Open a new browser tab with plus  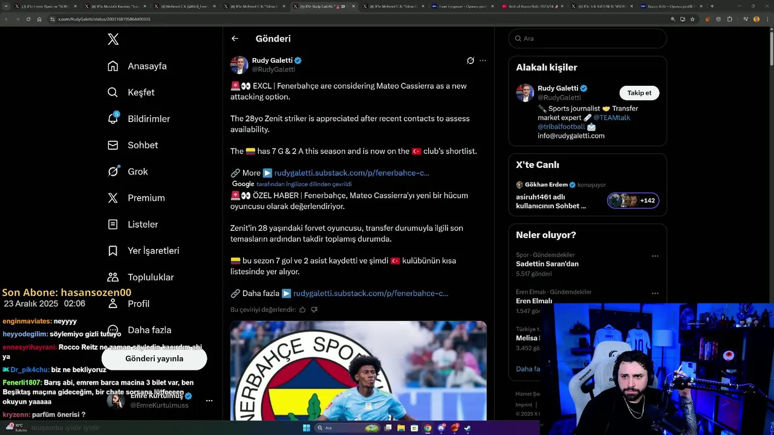(x=712, y=6)
